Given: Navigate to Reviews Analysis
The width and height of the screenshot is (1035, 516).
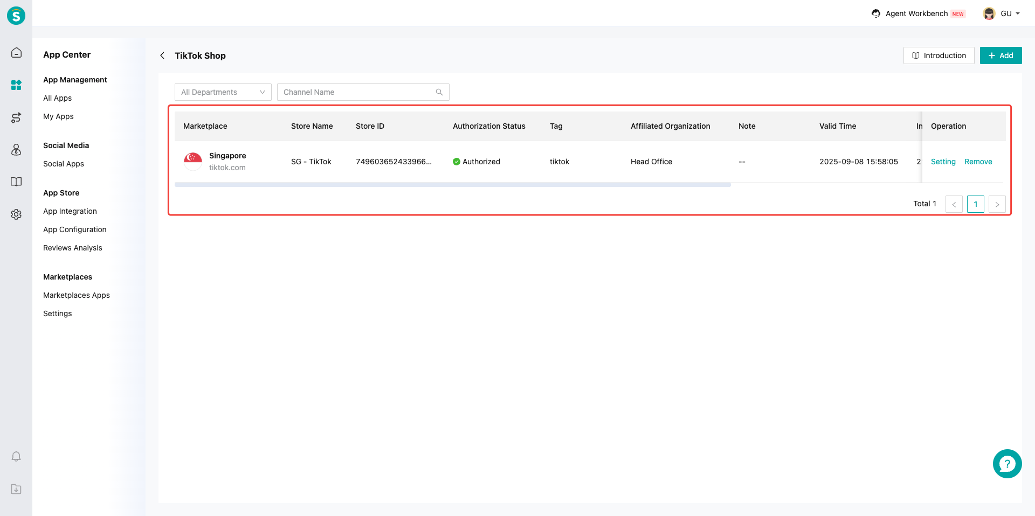Looking at the screenshot, I should pos(73,248).
